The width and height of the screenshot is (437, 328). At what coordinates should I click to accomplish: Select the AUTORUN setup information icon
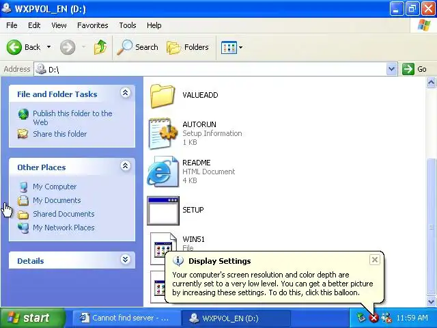click(x=163, y=134)
